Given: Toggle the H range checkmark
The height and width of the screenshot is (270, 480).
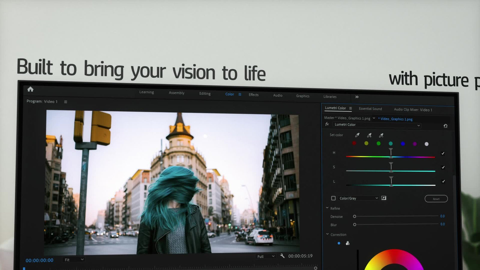Looking at the screenshot, I should [x=443, y=153].
